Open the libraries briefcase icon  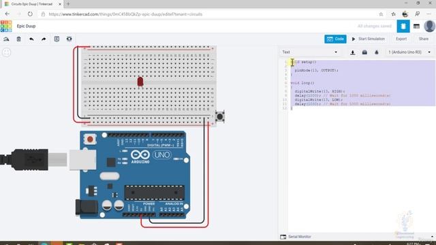tap(364, 52)
